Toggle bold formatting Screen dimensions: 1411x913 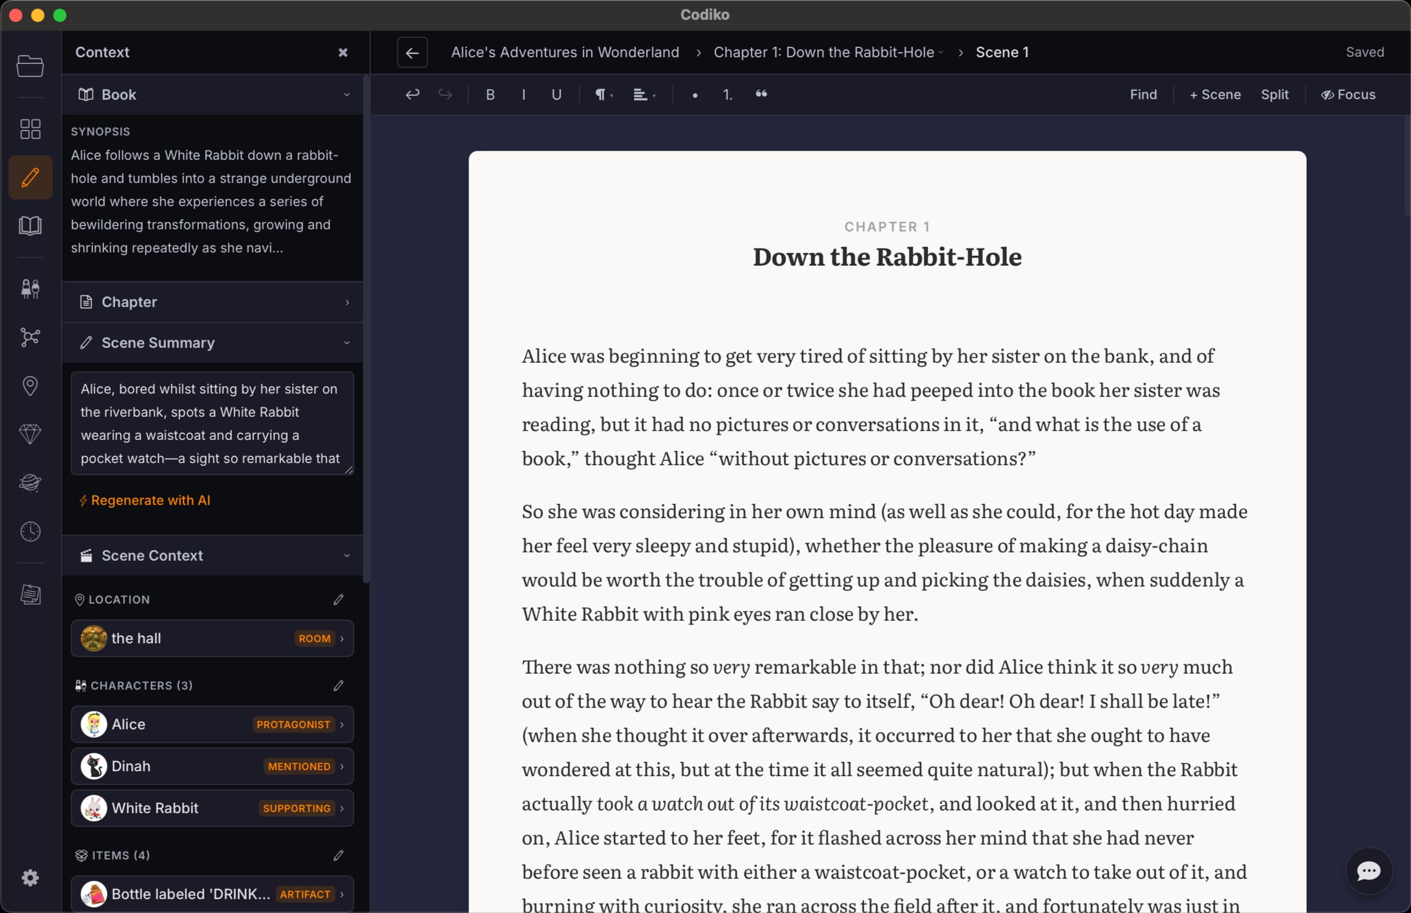pos(490,94)
